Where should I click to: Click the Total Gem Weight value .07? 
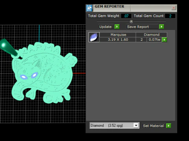tap(126, 16)
